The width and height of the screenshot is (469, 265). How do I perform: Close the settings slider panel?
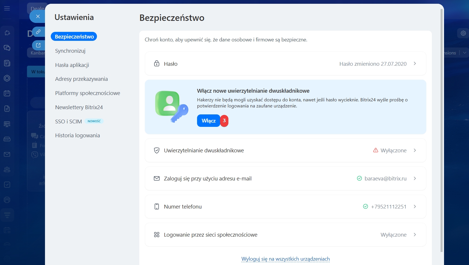coord(38,17)
